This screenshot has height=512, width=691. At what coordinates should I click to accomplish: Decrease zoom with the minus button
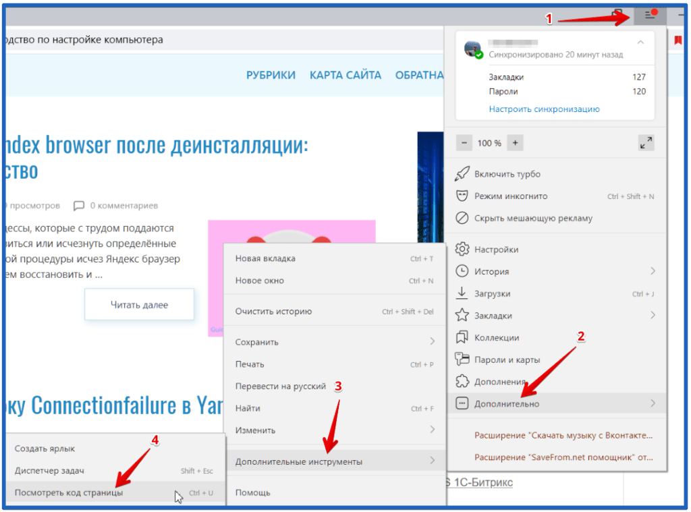click(464, 143)
